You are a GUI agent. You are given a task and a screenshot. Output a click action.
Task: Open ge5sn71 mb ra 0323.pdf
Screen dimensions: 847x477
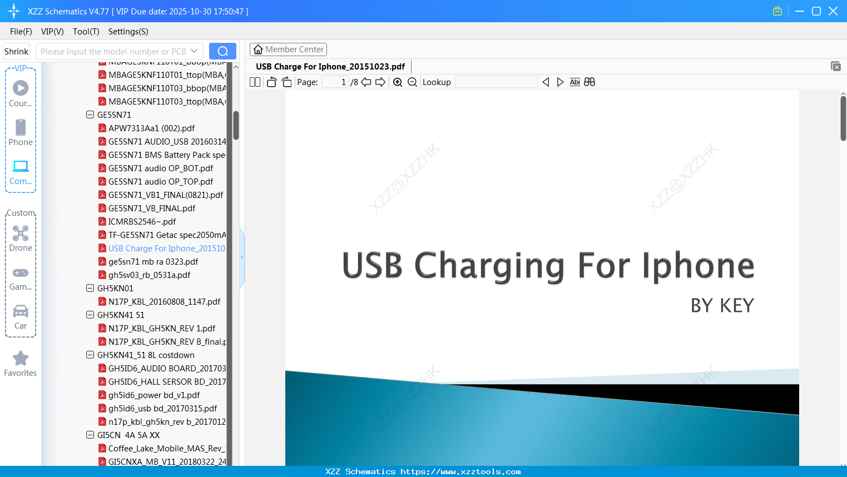(153, 262)
